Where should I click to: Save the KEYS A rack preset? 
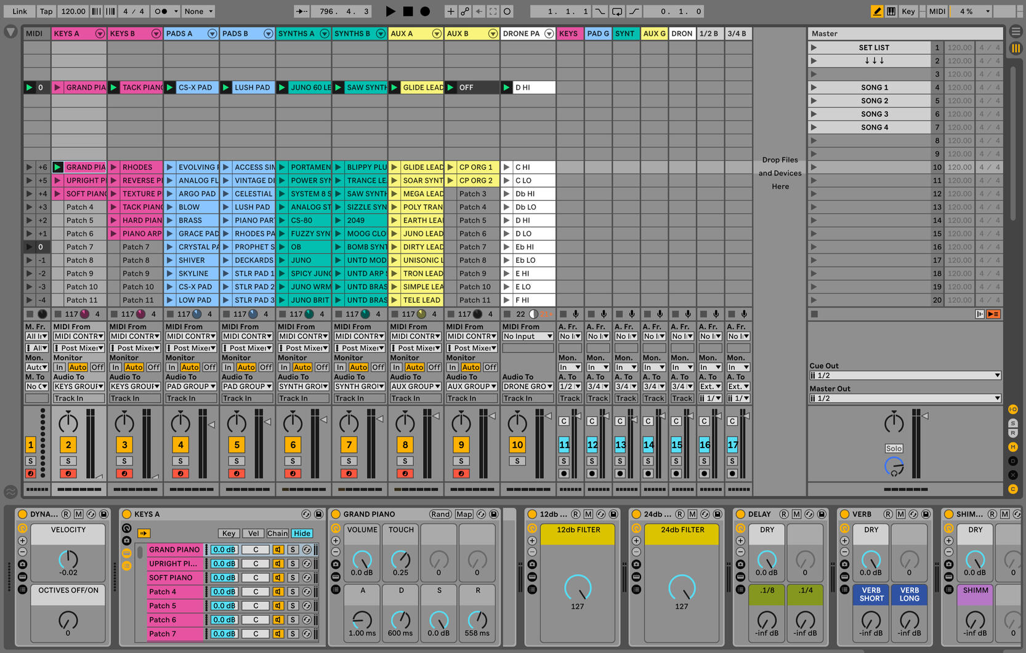[318, 514]
